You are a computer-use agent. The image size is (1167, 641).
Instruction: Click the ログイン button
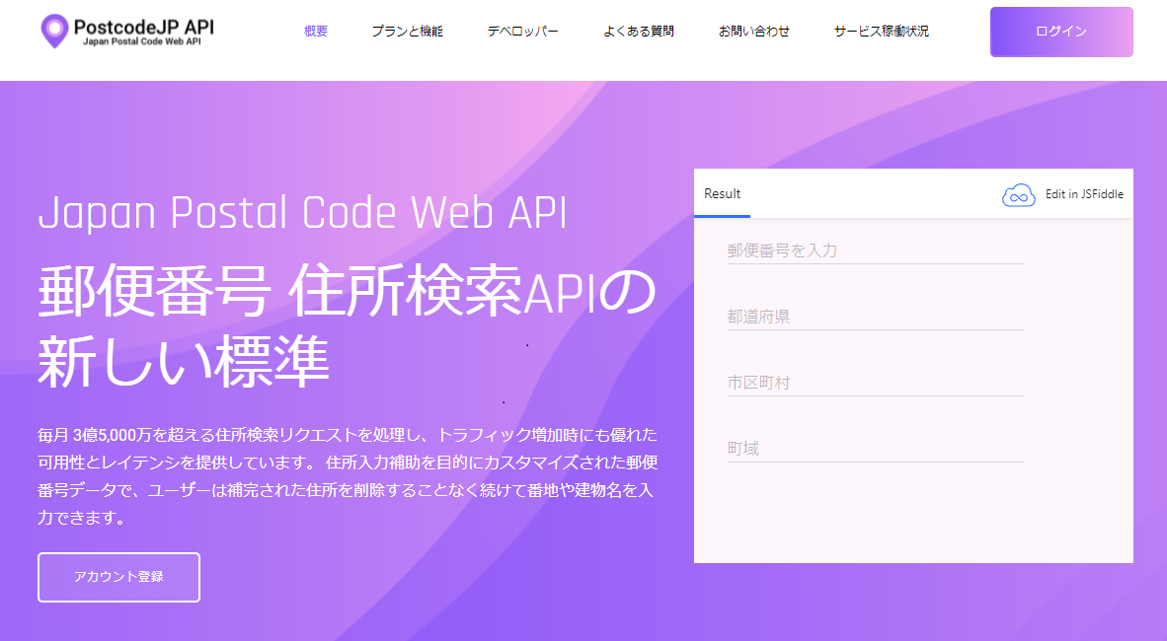[x=1061, y=32]
